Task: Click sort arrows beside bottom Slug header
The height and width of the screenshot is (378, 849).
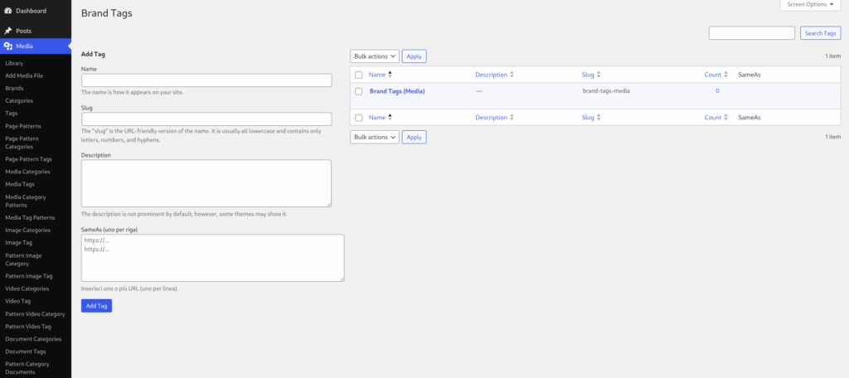Action: pos(599,118)
